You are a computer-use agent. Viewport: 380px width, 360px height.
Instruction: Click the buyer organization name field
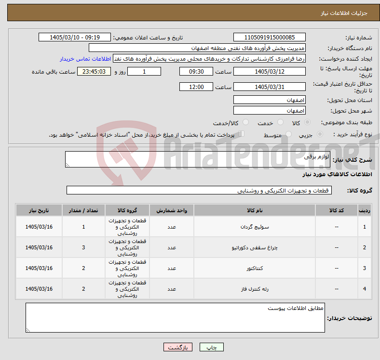point(197,48)
